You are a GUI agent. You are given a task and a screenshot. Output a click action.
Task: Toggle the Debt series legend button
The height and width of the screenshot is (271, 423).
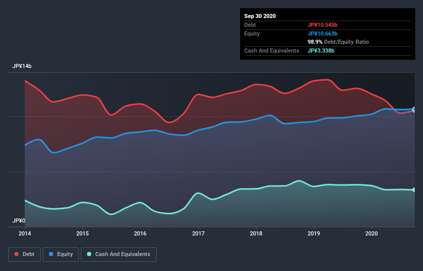pos(24,255)
